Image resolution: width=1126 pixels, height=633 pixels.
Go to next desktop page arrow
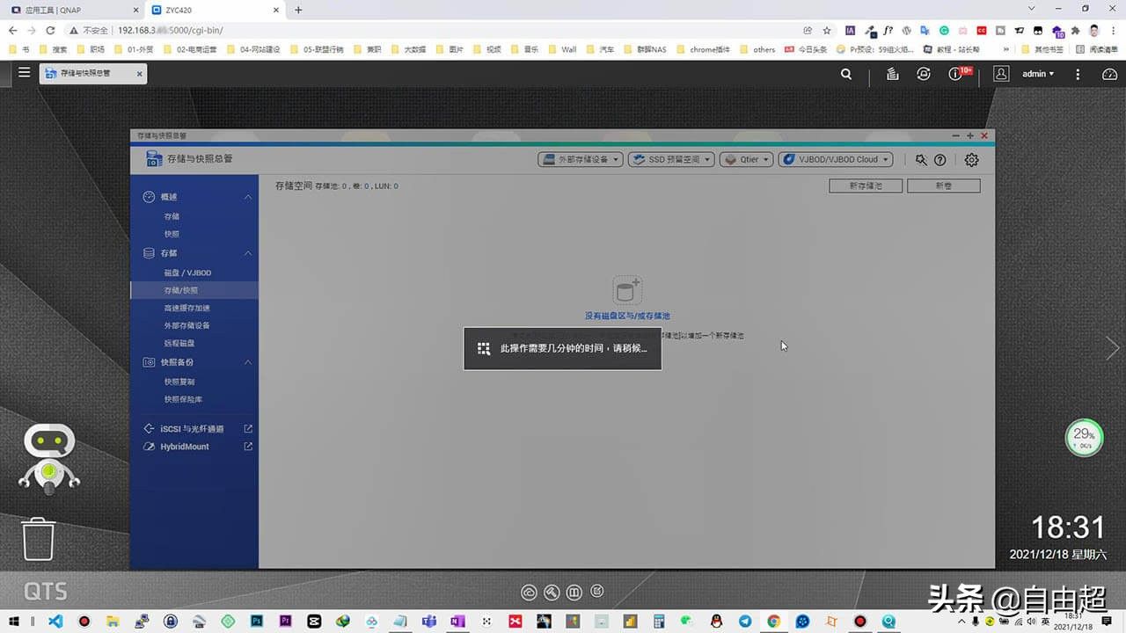click(1113, 348)
